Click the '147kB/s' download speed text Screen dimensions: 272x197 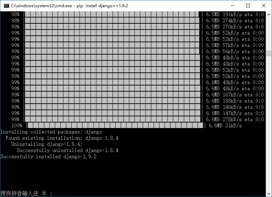[232, 113]
